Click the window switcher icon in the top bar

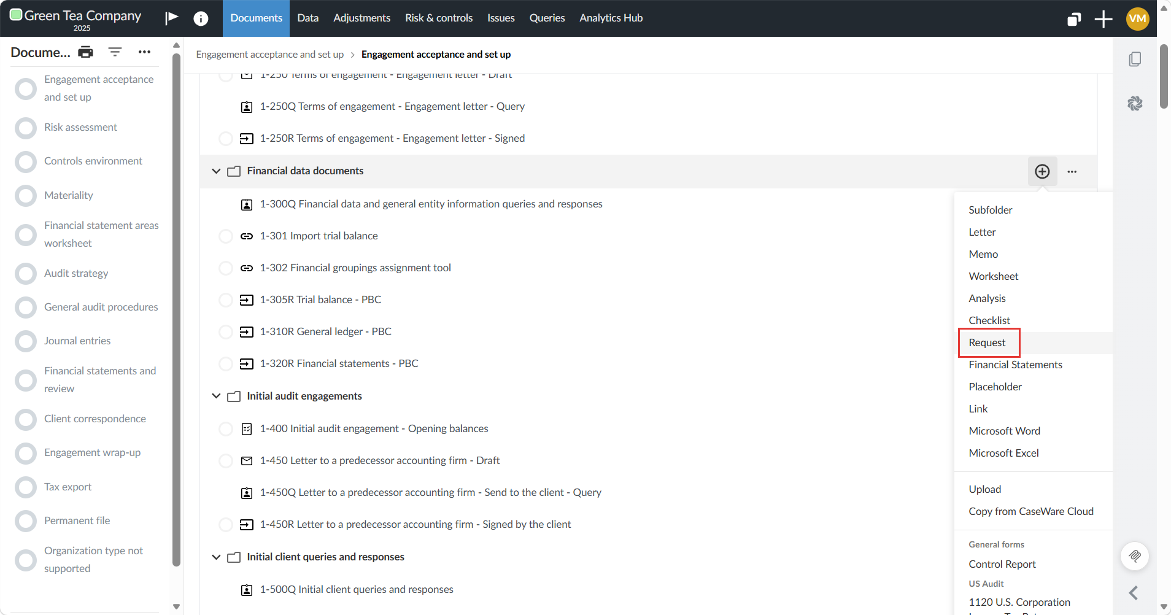pyautogui.click(x=1074, y=19)
